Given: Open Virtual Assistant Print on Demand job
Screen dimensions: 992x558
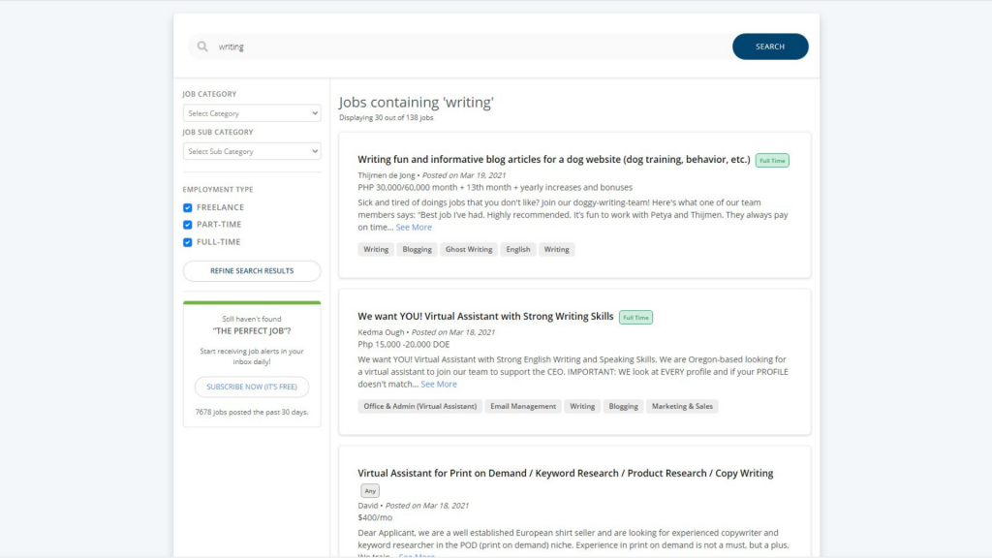Looking at the screenshot, I should [565, 473].
